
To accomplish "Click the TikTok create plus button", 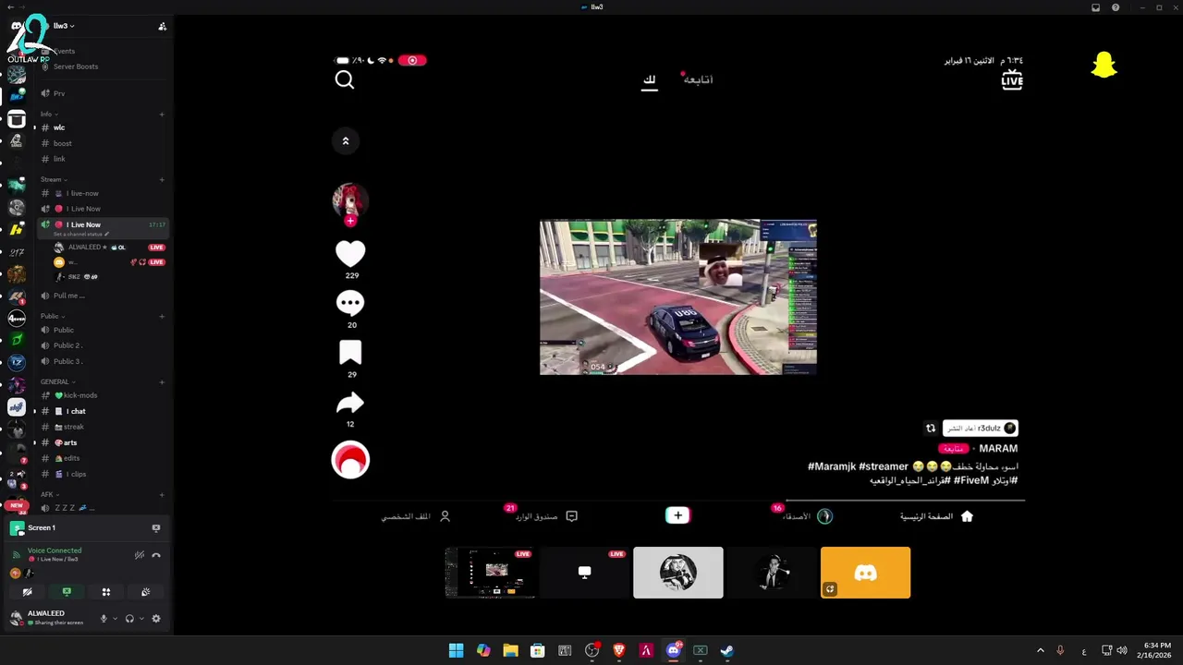I will (x=677, y=516).
